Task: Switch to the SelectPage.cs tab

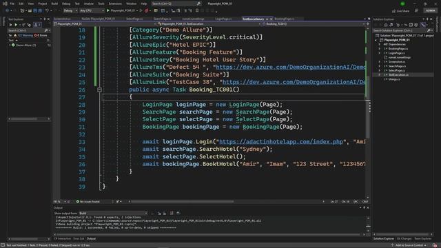Action: (134, 19)
